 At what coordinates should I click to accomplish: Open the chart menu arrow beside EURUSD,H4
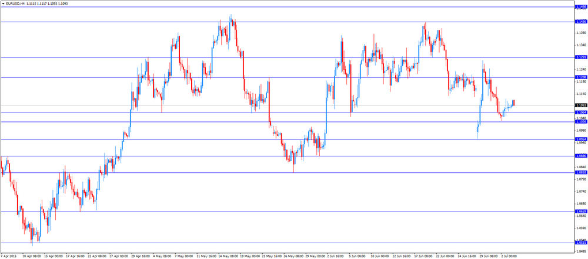click(3, 3)
